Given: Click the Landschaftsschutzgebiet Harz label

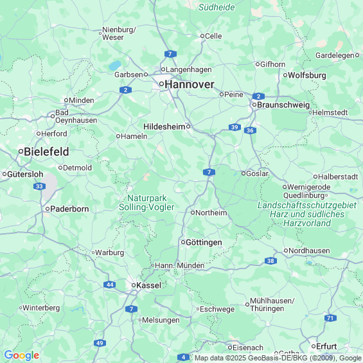Looking at the screenshot, I should pos(307,214).
